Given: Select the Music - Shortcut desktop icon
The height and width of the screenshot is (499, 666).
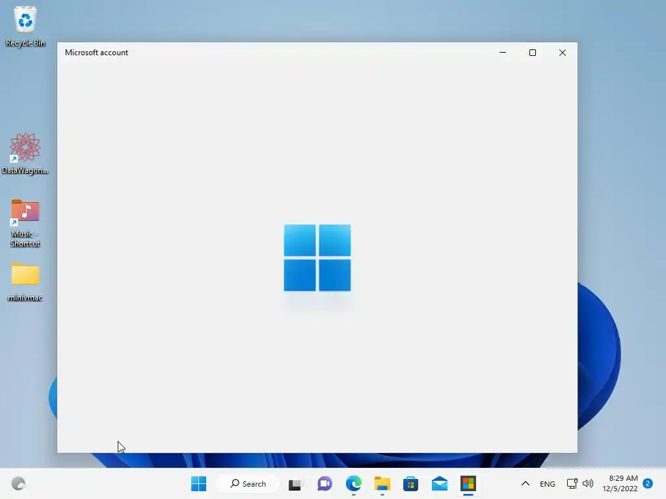Looking at the screenshot, I should tap(25, 224).
